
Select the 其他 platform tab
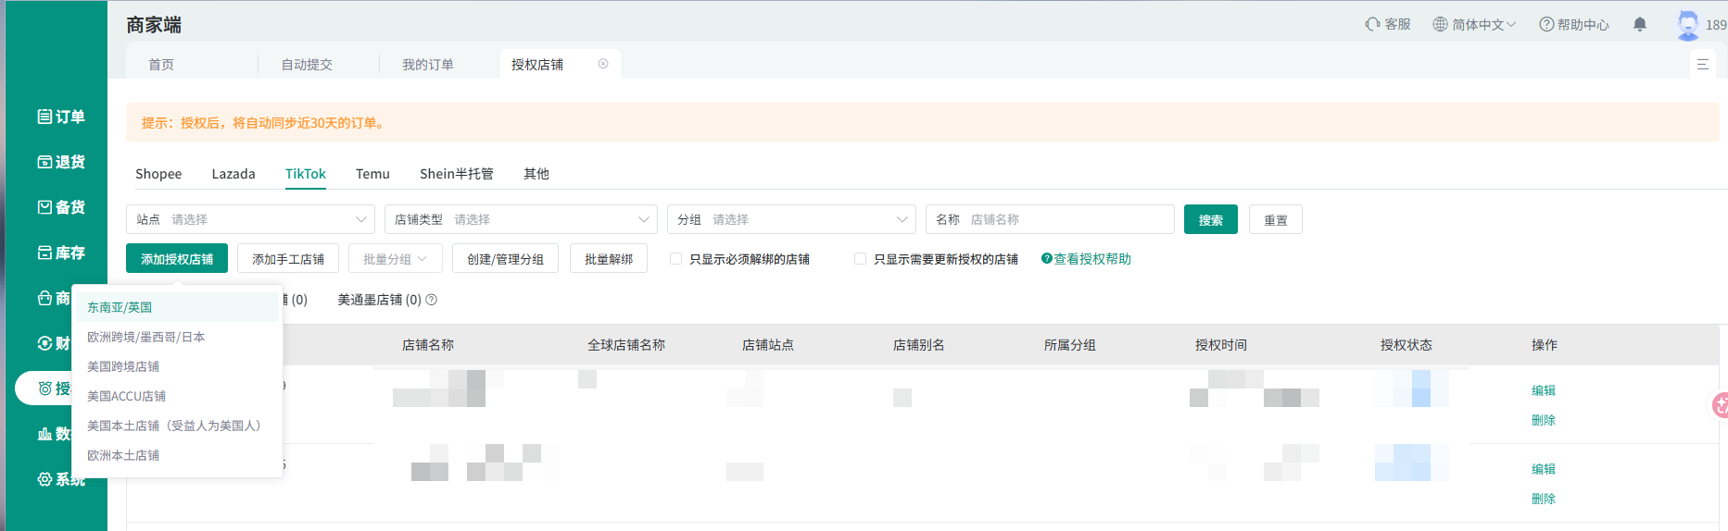coord(536,174)
